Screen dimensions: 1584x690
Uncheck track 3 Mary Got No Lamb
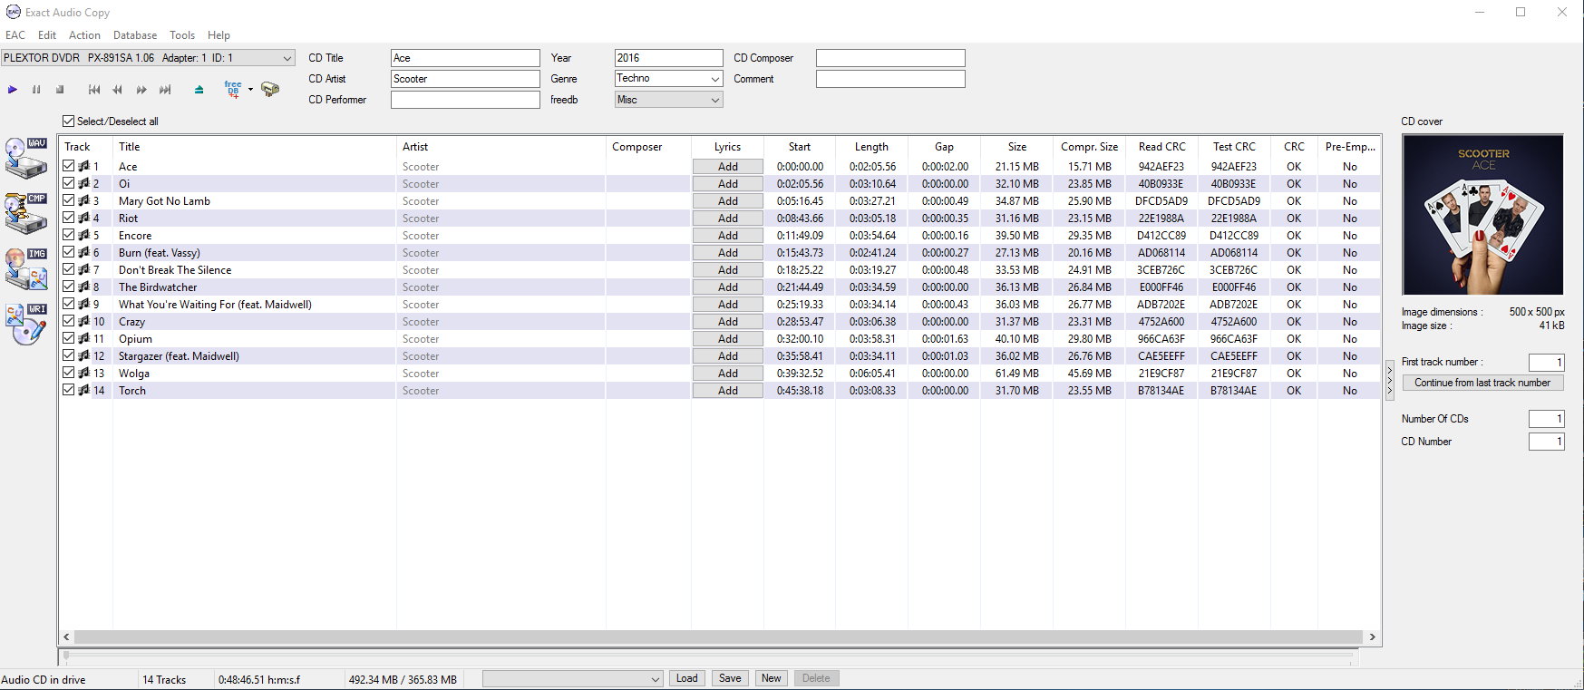pyautogui.click(x=69, y=200)
